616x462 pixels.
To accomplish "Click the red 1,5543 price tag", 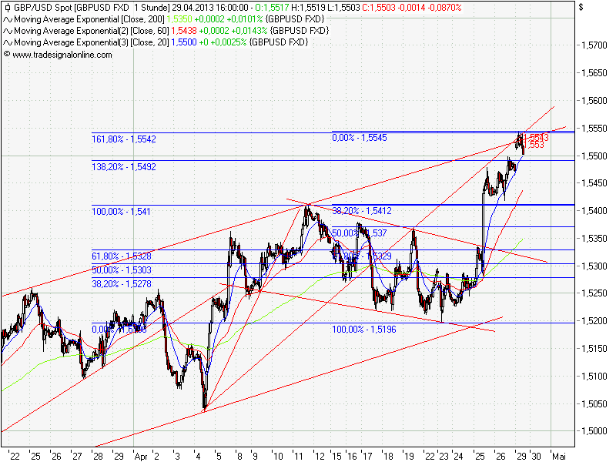I will click(536, 137).
